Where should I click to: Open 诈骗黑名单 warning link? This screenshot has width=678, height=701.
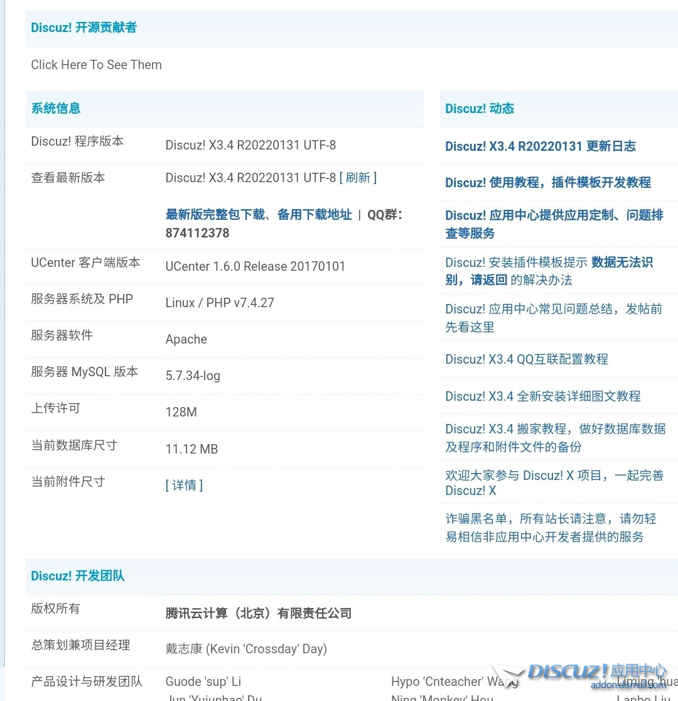[551, 528]
